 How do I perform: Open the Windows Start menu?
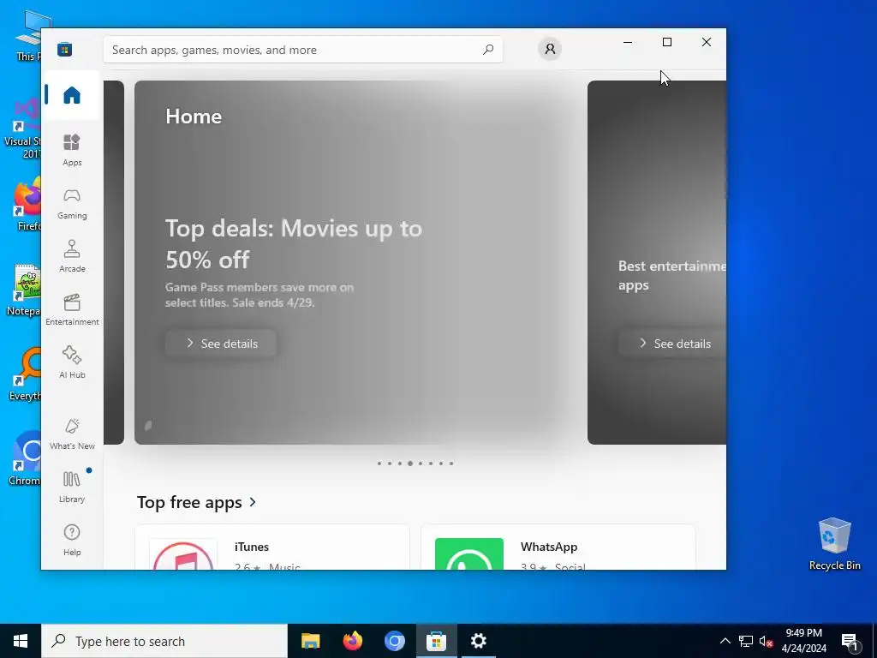tap(21, 641)
